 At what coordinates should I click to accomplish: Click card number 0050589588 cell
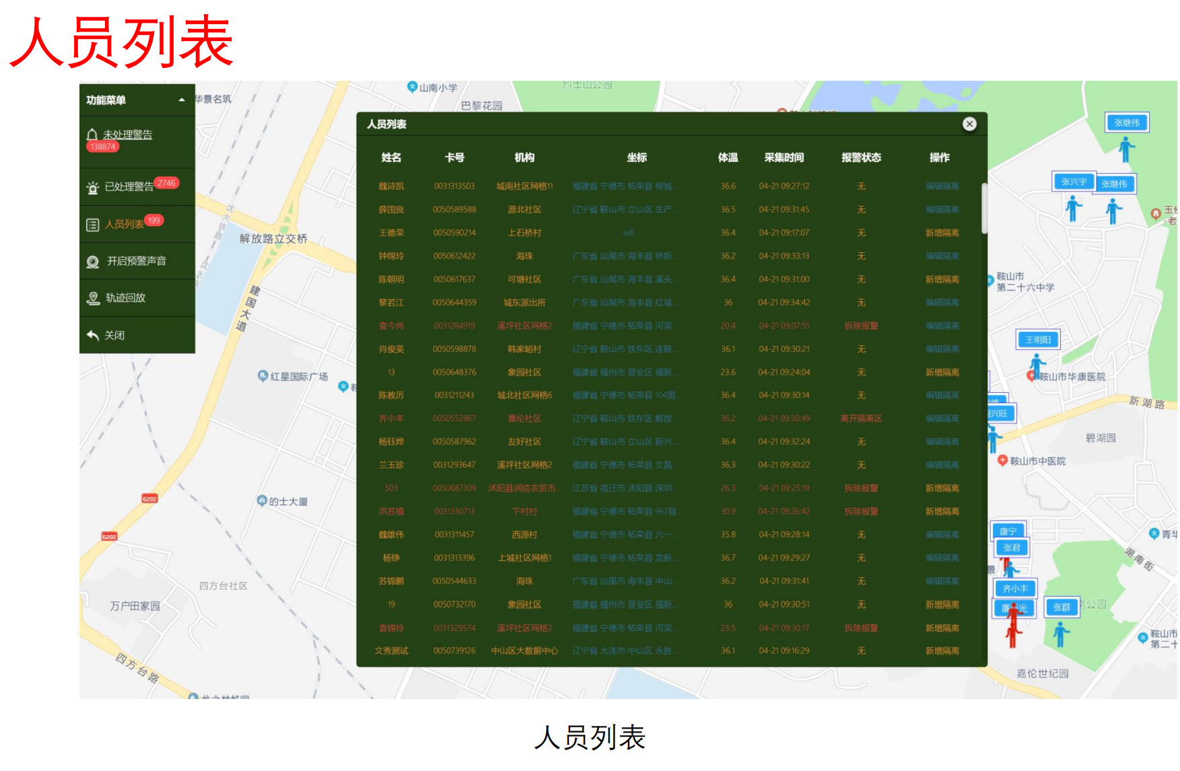(x=454, y=210)
